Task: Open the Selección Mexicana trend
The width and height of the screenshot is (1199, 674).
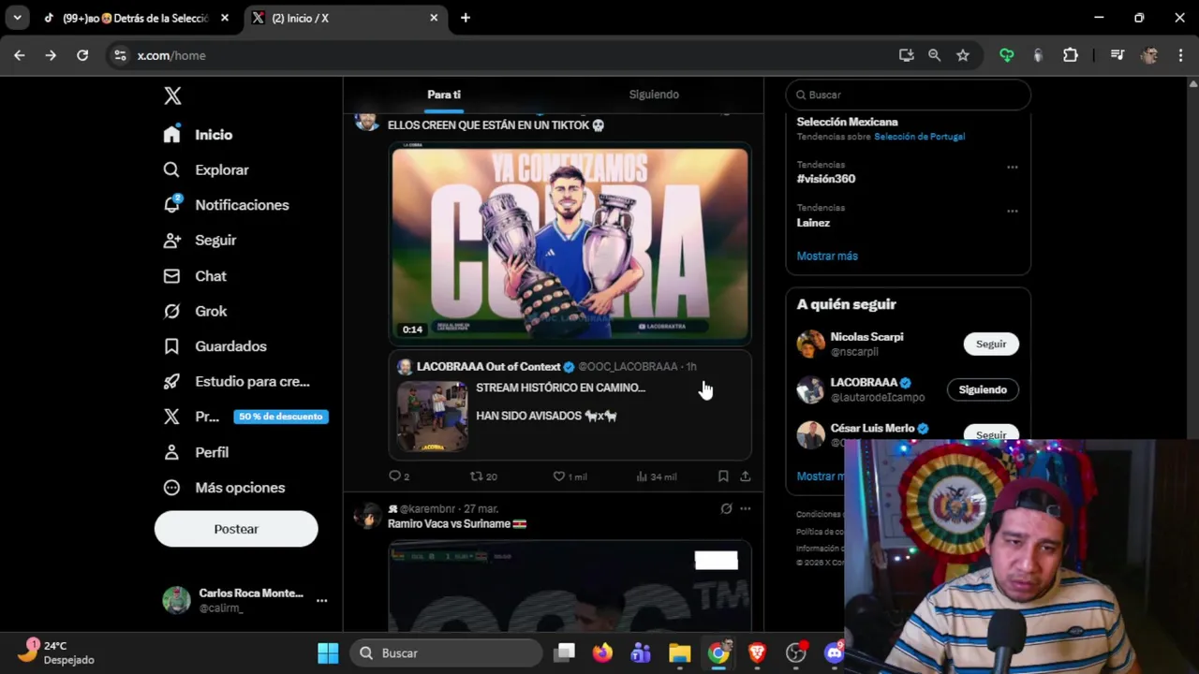Action: (x=847, y=122)
